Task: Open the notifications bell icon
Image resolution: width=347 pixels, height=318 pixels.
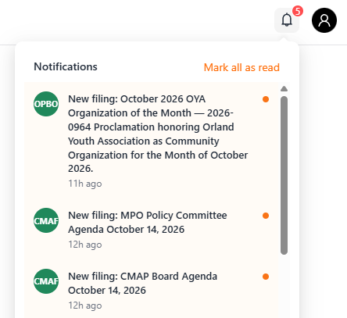Action: (287, 20)
